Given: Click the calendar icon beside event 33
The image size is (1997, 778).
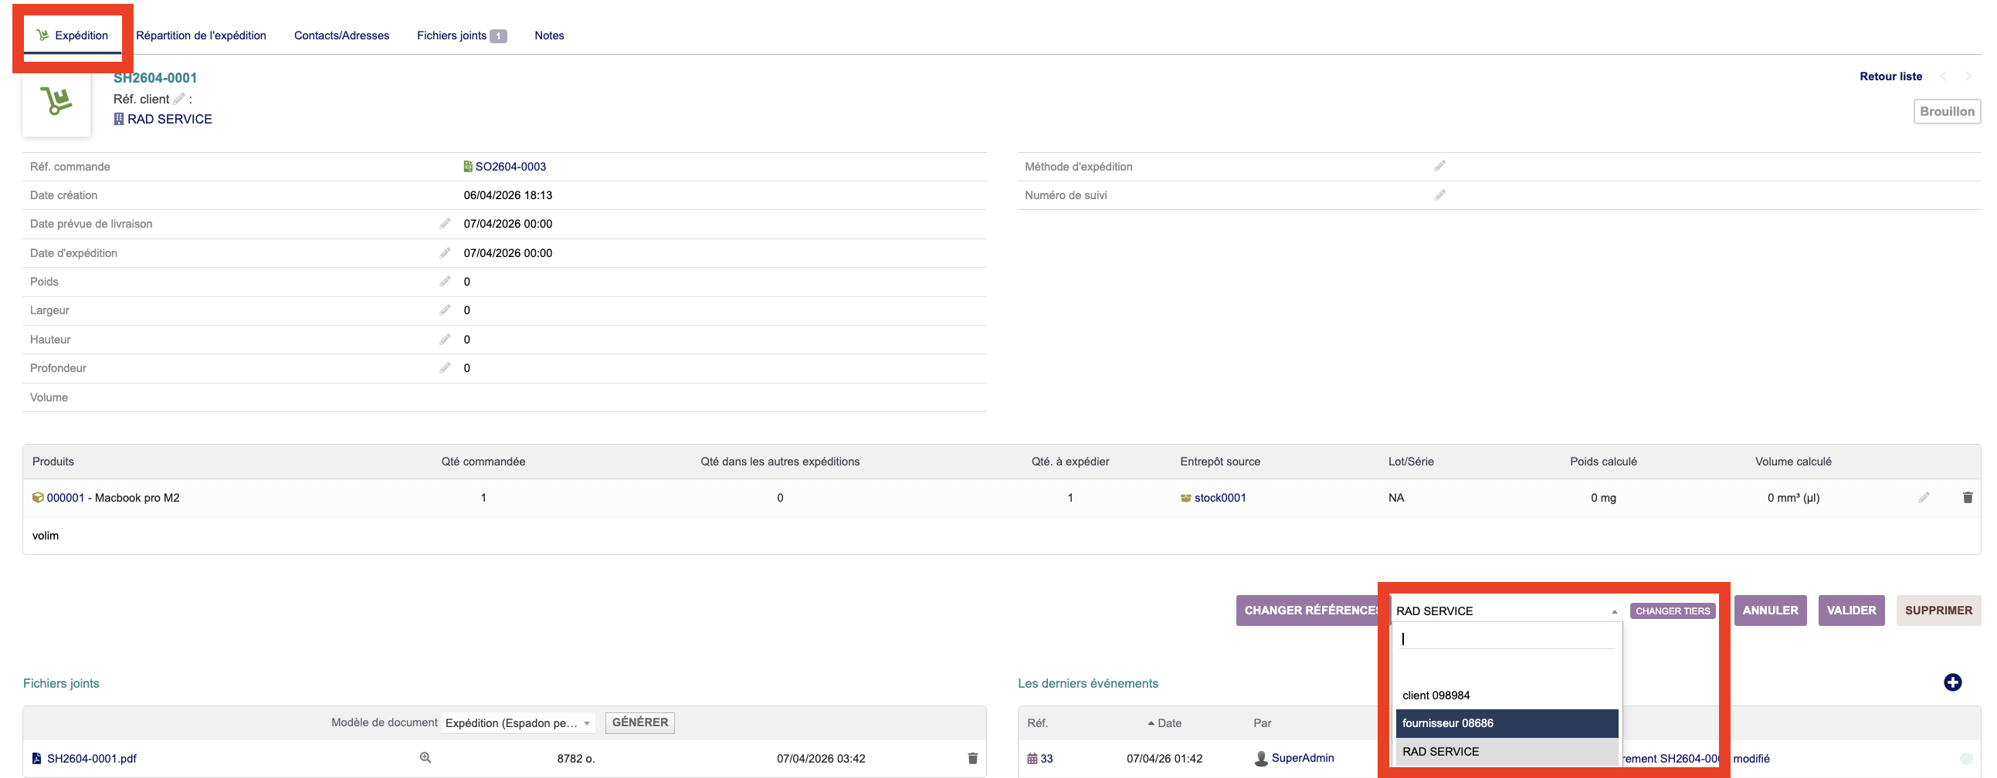Looking at the screenshot, I should tap(1032, 759).
